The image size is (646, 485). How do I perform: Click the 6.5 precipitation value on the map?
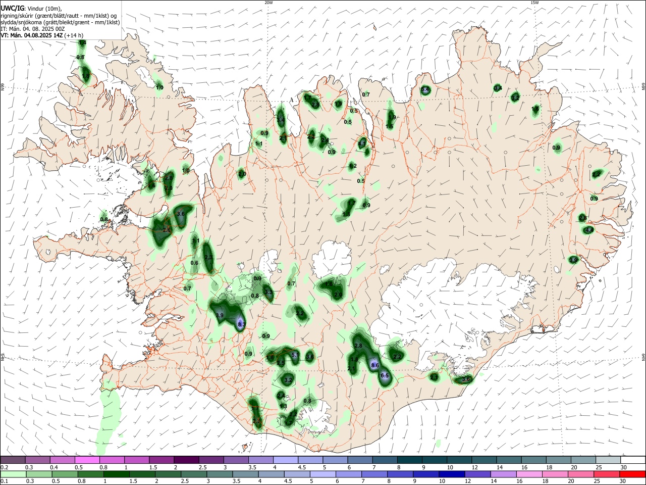click(x=385, y=376)
